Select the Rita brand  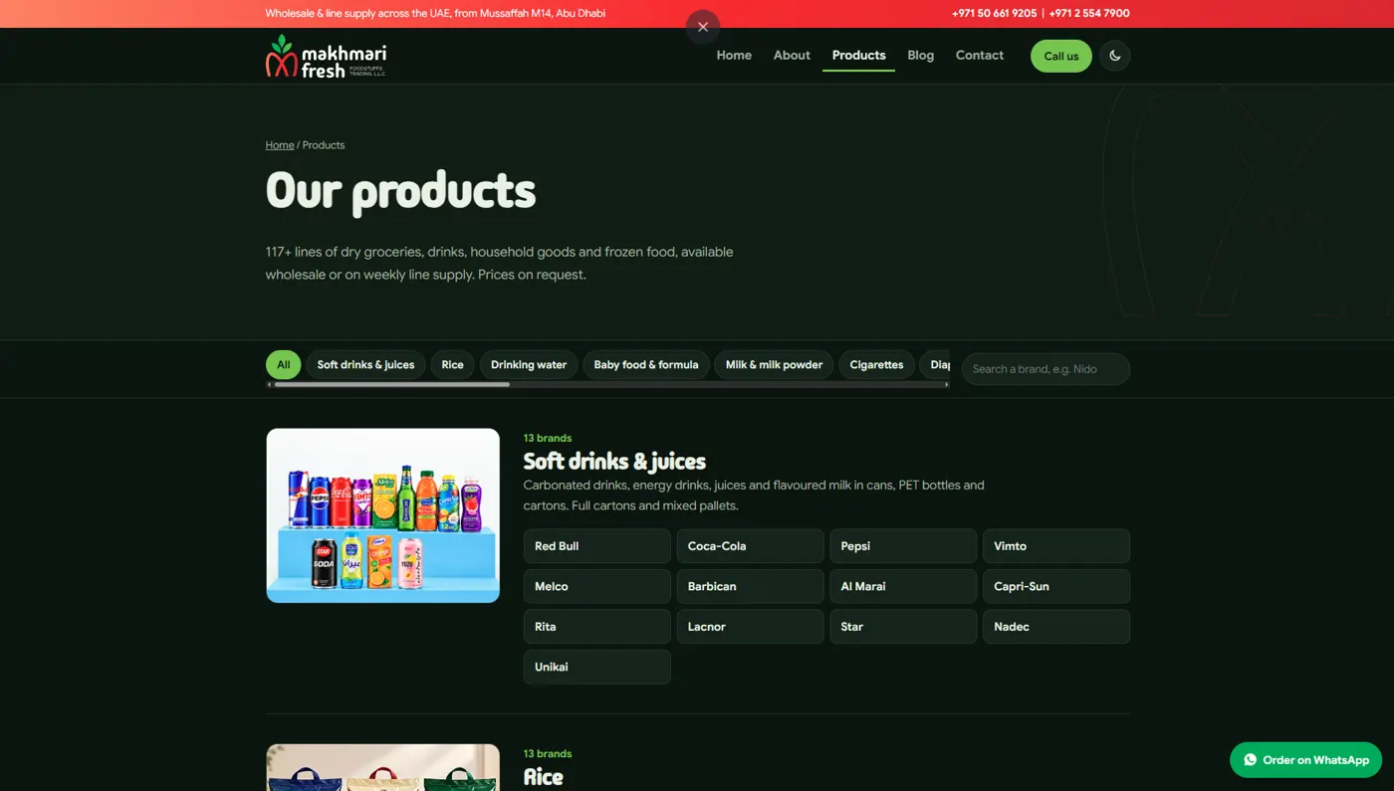(x=597, y=627)
